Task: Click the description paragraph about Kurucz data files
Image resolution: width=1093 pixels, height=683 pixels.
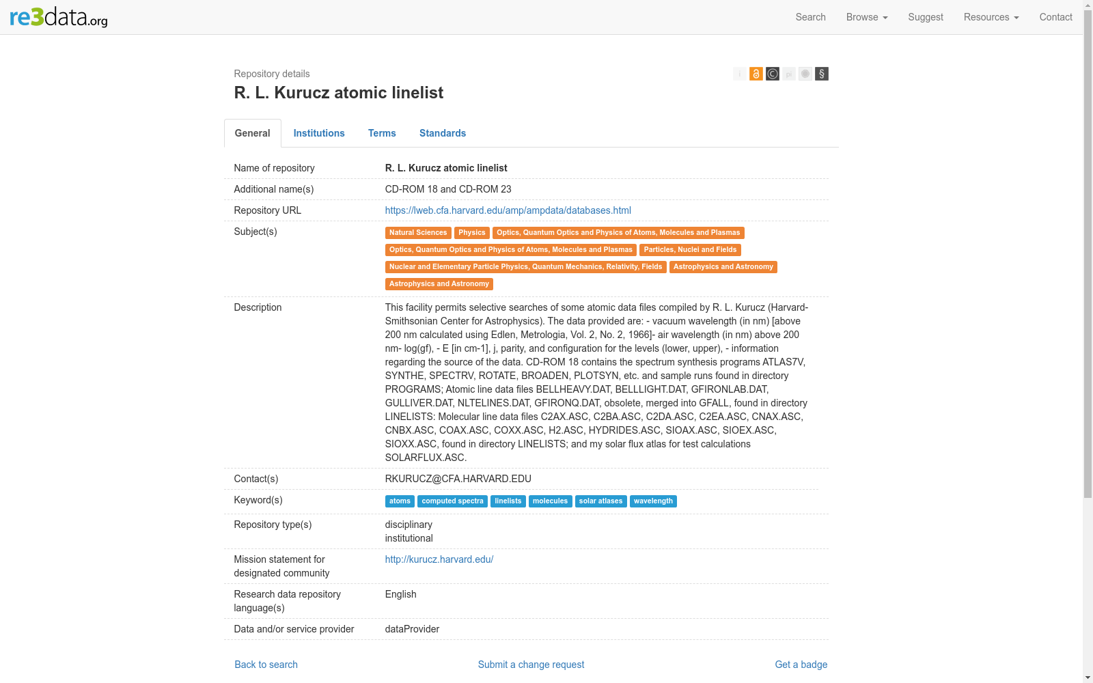Action: (597, 382)
